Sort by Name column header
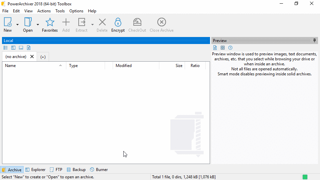The height and width of the screenshot is (180, 320). (34, 66)
